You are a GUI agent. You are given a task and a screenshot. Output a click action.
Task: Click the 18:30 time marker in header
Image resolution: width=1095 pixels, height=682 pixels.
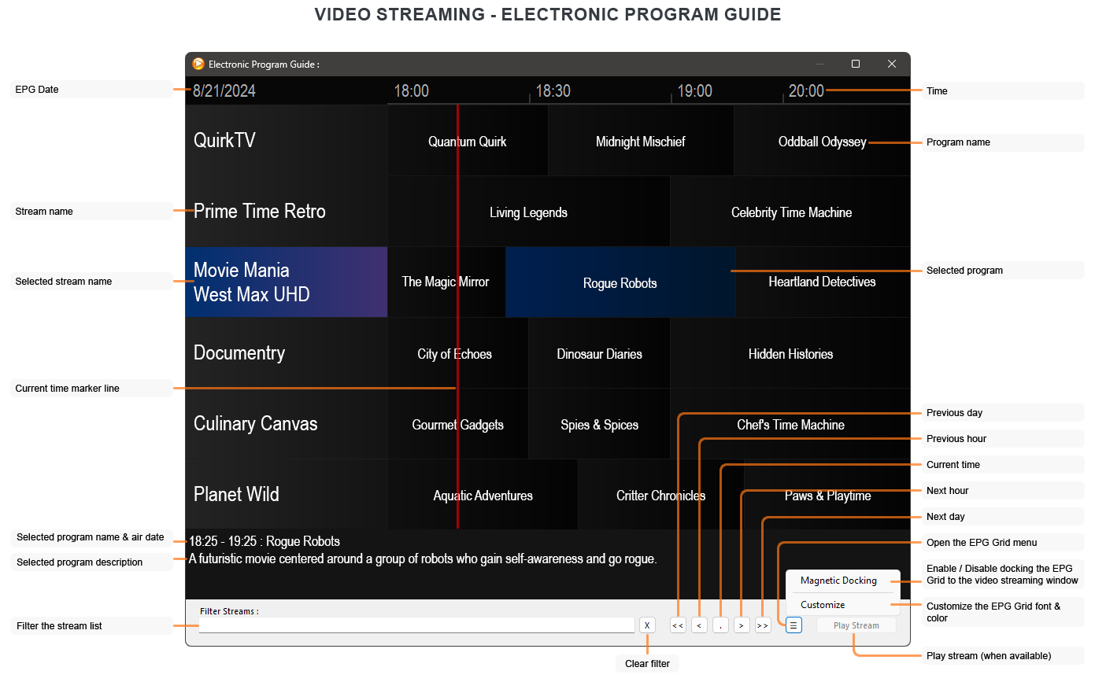pos(553,91)
